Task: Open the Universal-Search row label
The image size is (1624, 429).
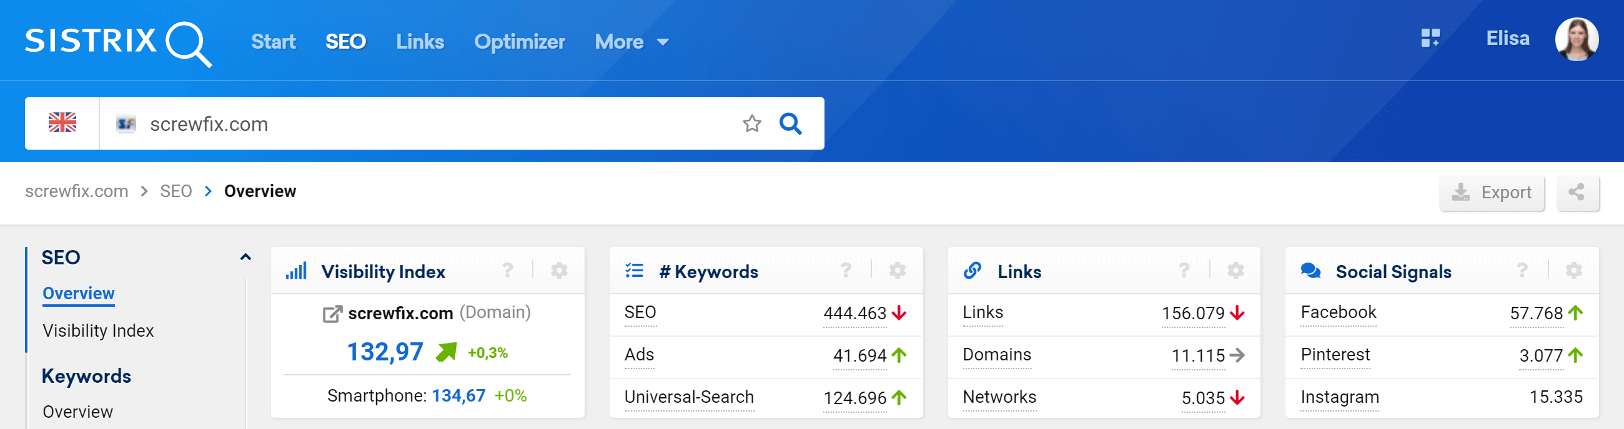Action: pyautogui.click(x=689, y=398)
